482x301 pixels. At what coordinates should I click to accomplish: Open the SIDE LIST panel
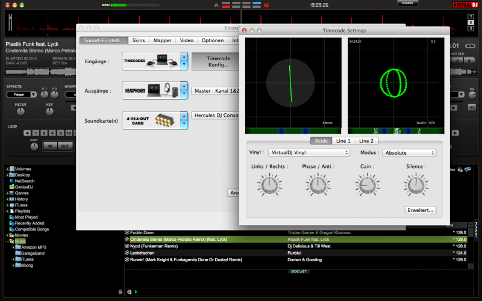[x=299, y=272]
